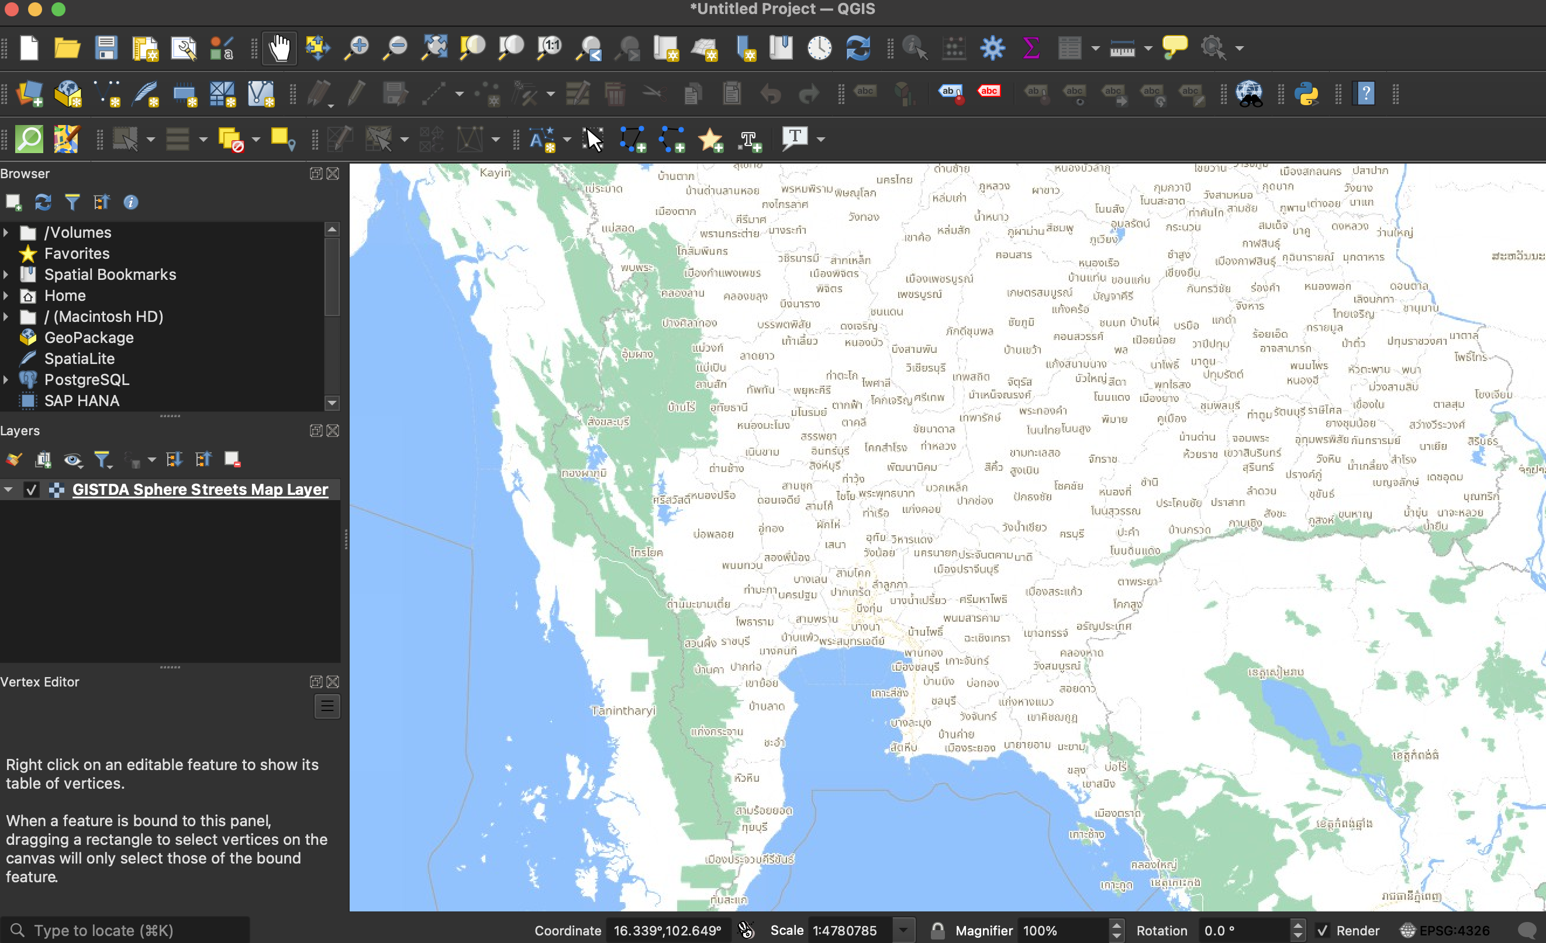Toggle the scale lock icon

937,931
